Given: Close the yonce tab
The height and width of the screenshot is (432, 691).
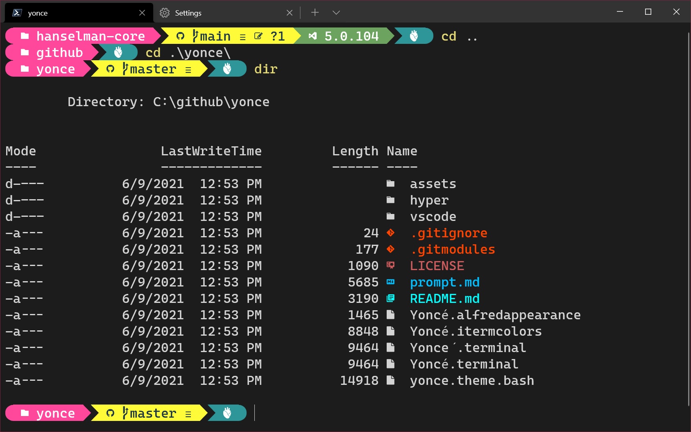Looking at the screenshot, I should [142, 13].
